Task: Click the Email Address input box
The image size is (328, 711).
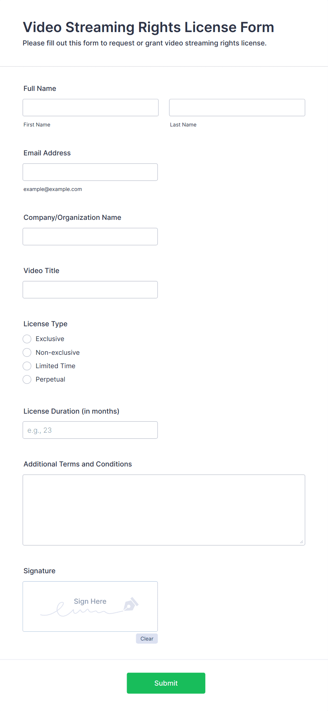Action: tap(90, 172)
